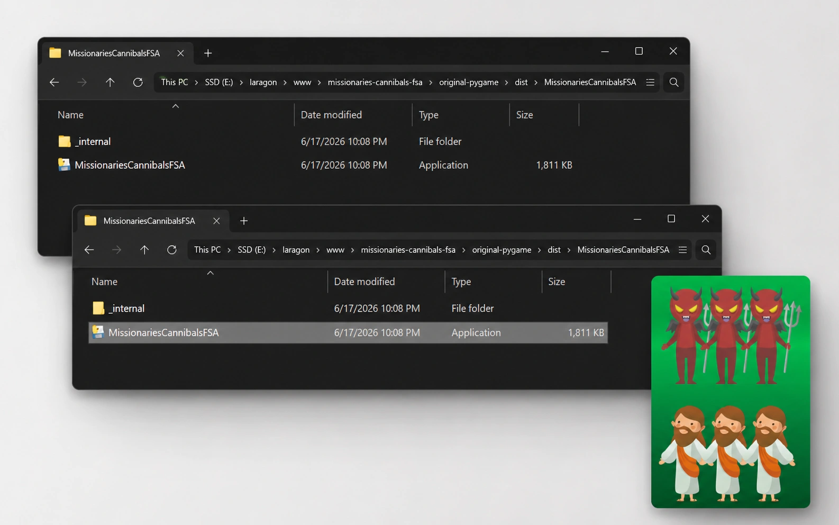Click File folder type in rear window

click(440, 141)
